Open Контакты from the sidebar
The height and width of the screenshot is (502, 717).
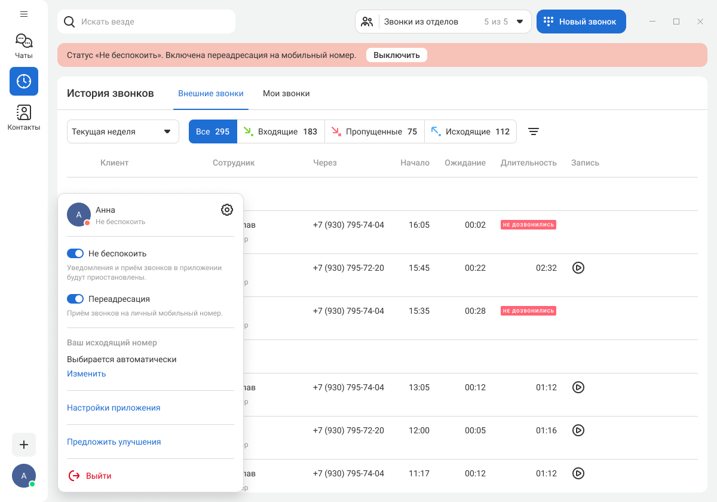coord(24,117)
